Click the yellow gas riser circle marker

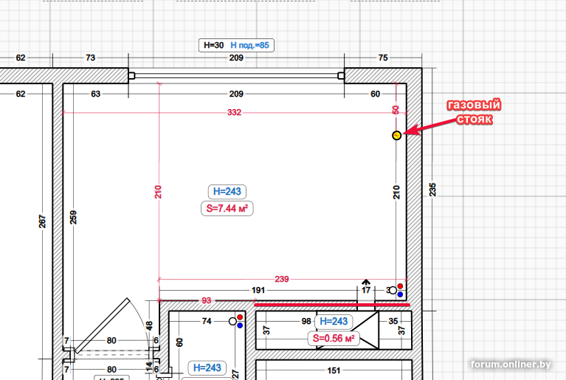point(397,135)
